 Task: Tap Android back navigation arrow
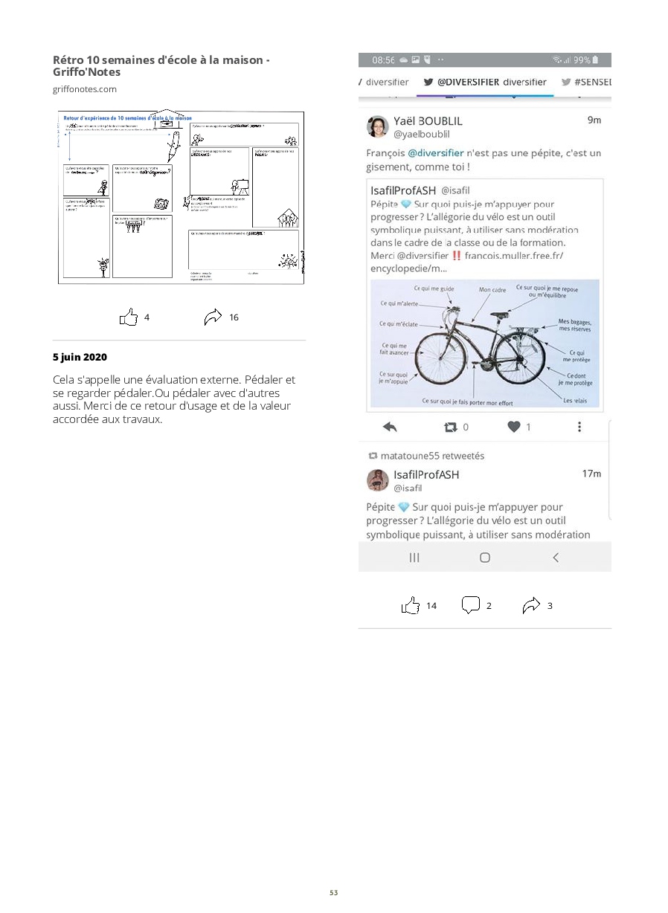click(555, 557)
